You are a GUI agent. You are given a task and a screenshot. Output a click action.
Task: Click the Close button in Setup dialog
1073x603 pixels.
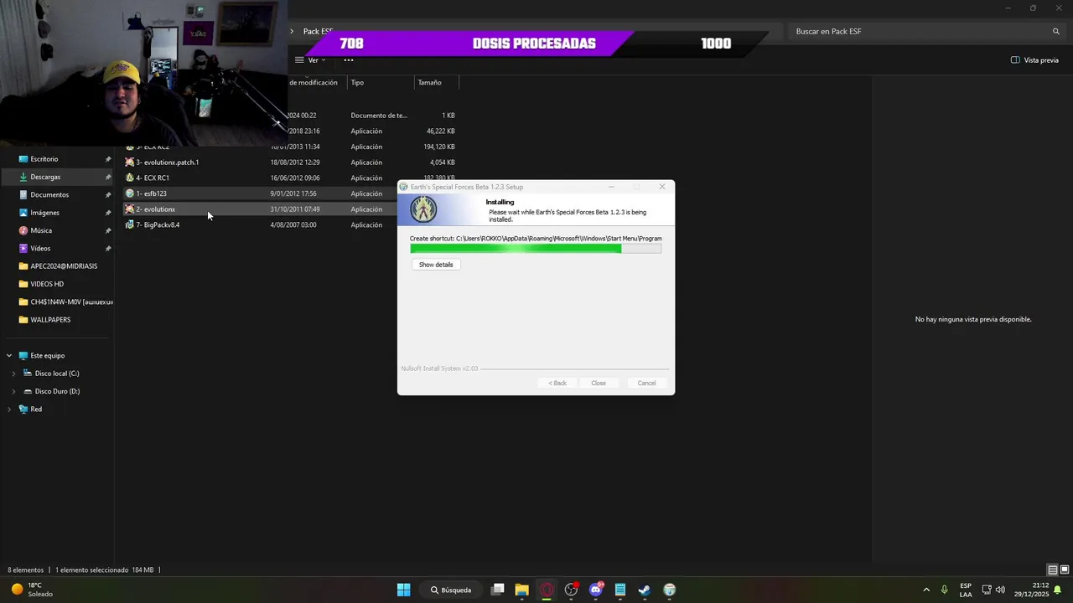[x=599, y=383]
